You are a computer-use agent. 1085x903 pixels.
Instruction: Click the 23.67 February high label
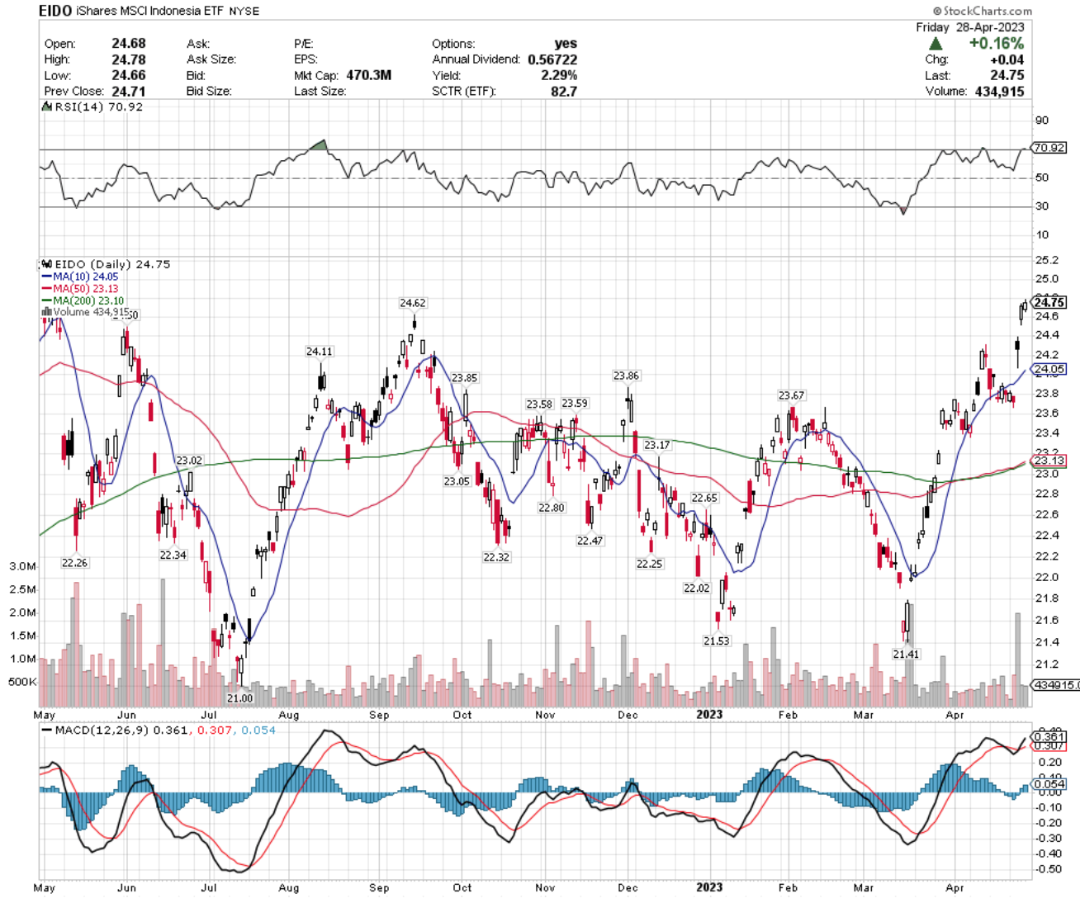(791, 395)
